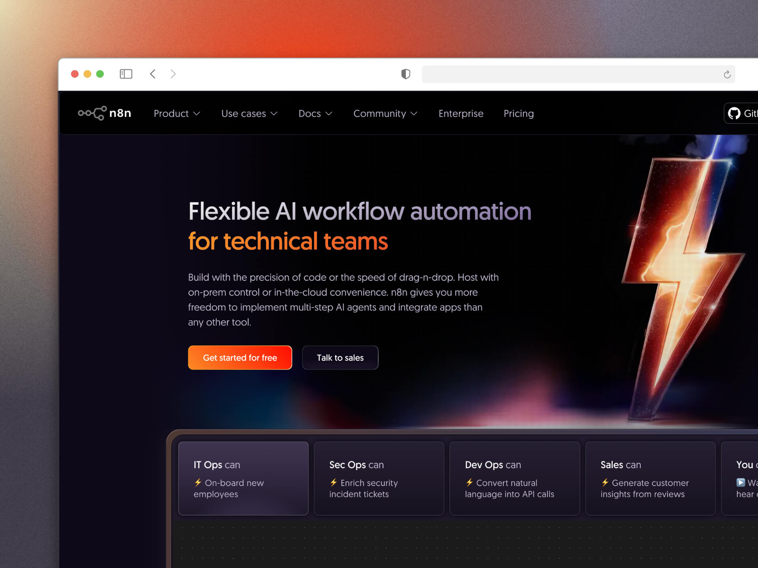Maximize the browser window with green button

(x=100, y=74)
